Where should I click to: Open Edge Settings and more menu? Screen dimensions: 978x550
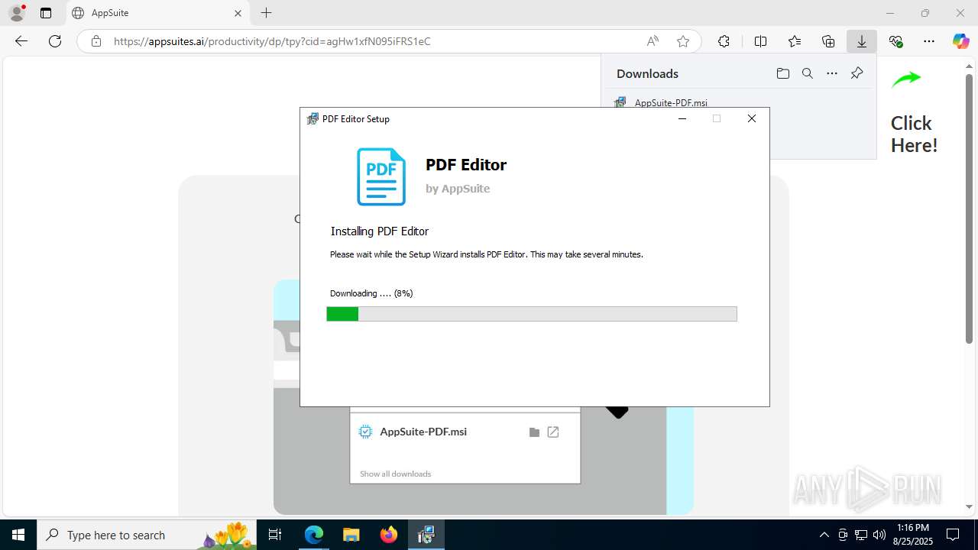point(929,41)
